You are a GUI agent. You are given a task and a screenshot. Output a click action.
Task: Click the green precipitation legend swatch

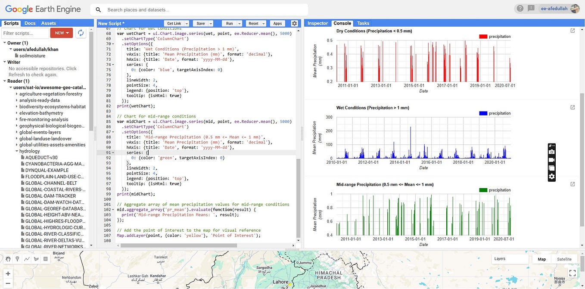click(x=483, y=190)
